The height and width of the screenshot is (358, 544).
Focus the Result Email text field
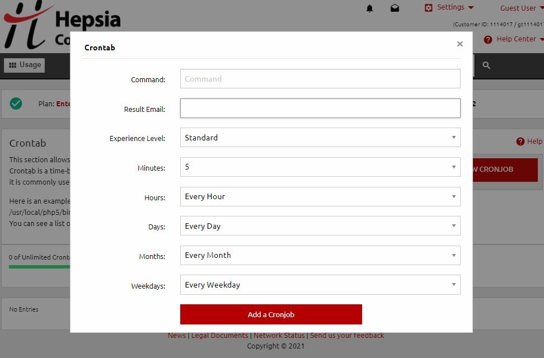(320, 109)
